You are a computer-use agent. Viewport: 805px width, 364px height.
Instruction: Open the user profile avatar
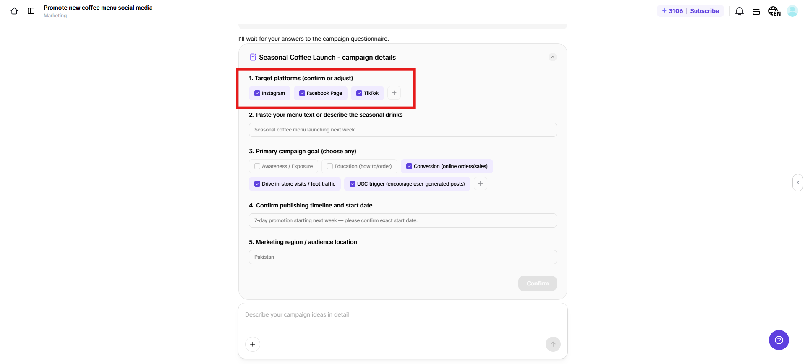click(792, 11)
